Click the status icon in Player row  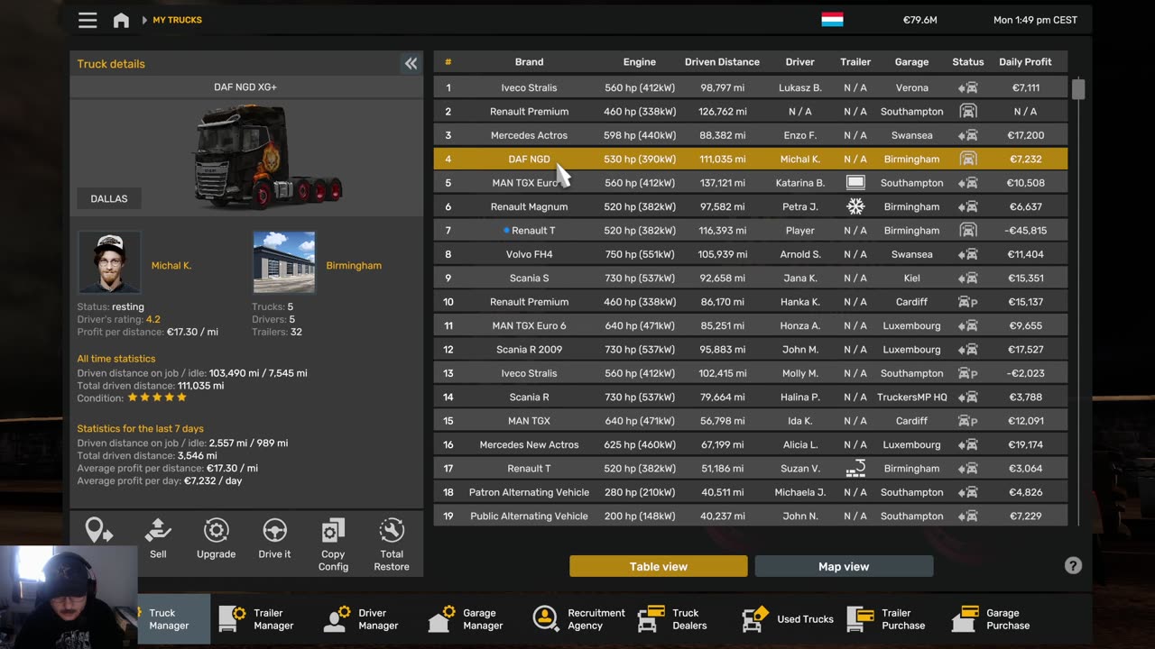click(968, 230)
